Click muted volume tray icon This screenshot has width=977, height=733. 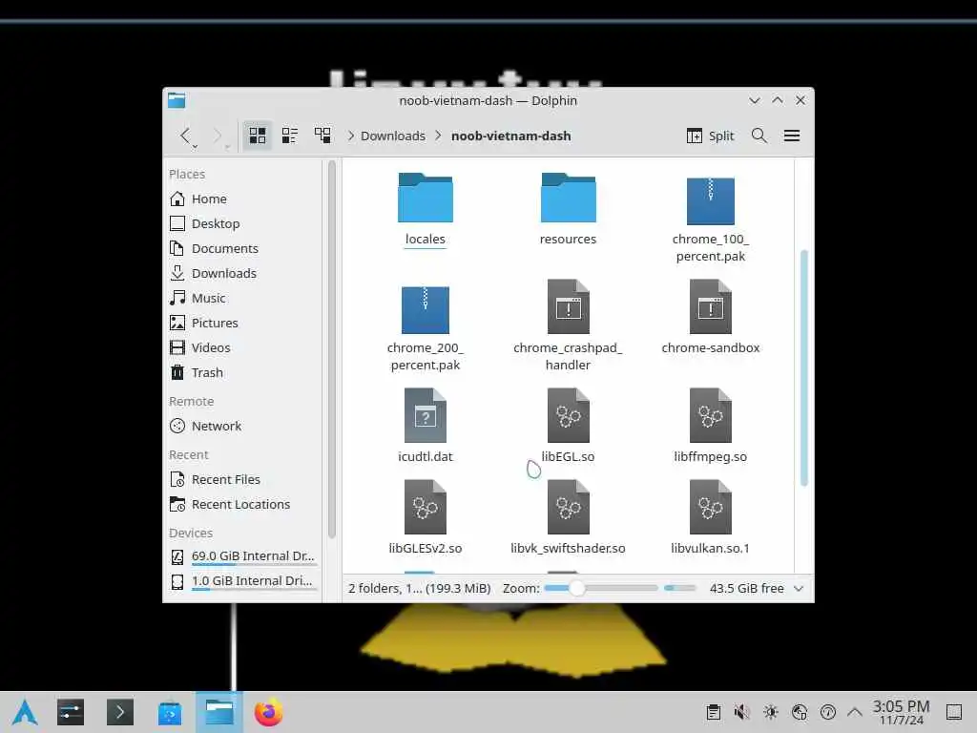point(741,712)
